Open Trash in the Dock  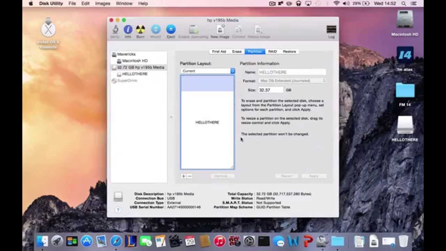tap(403, 241)
